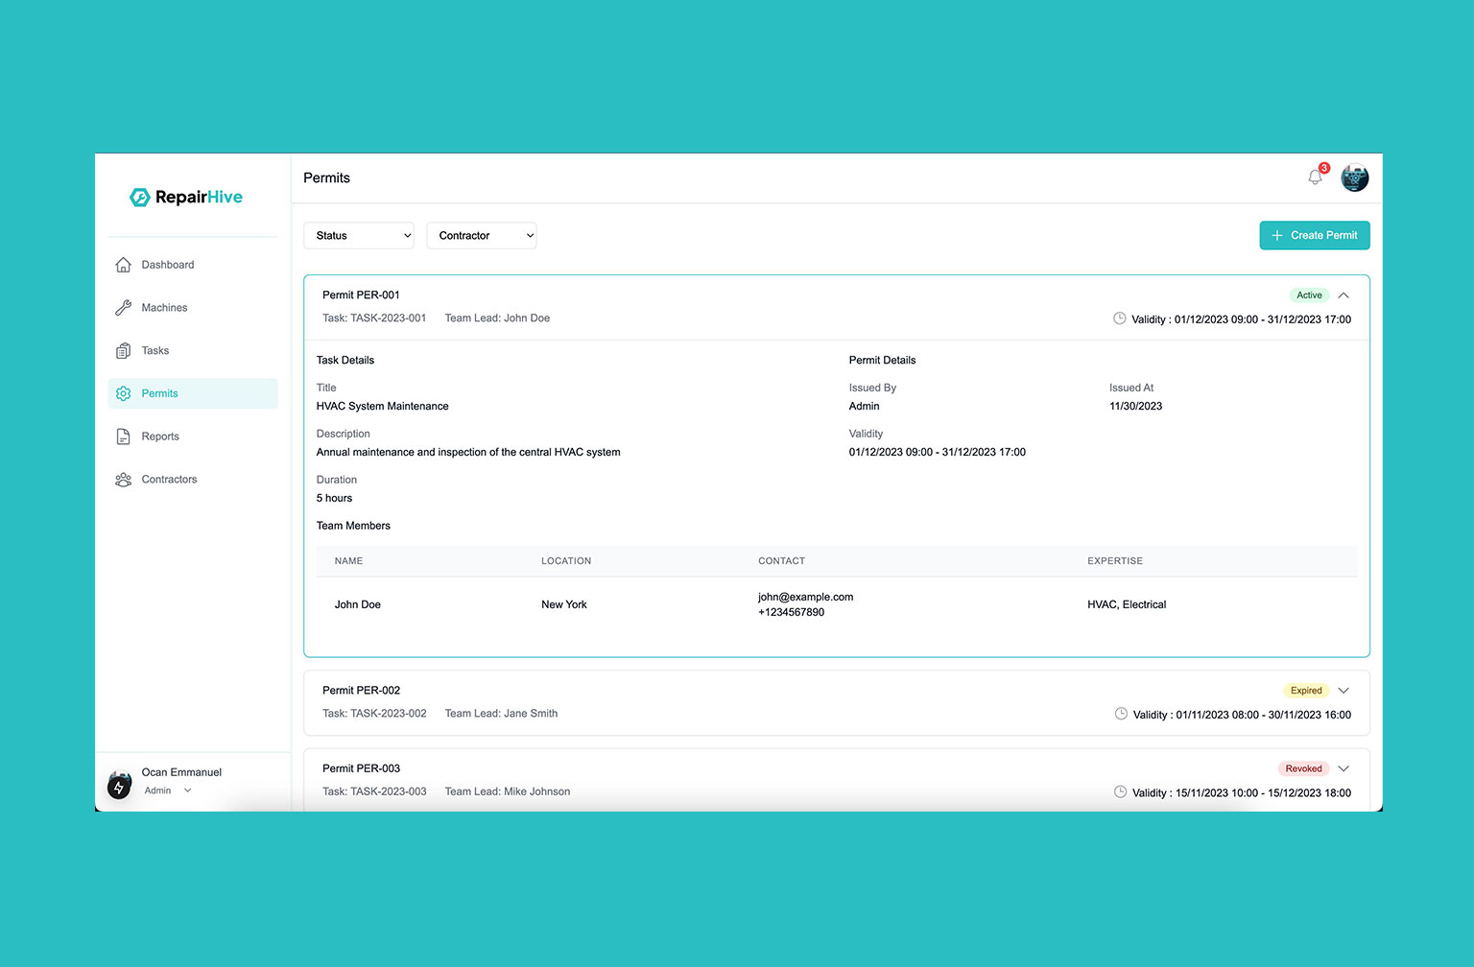Click the Contractors people icon
1474x967 pixels.
(x=123, y=480)
